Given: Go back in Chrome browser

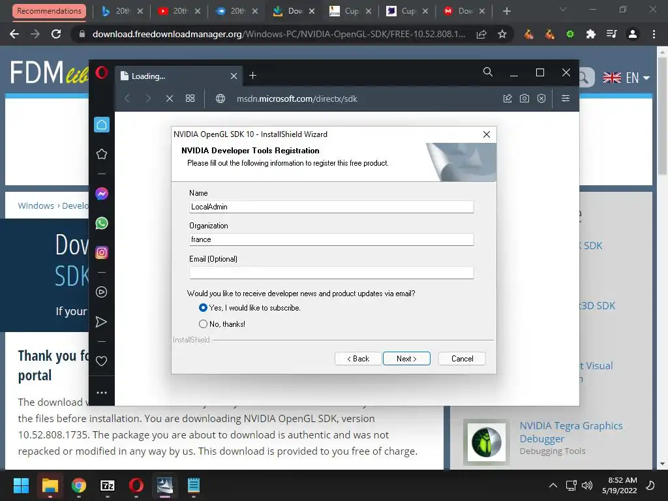Looking at the screenshot, I should [14, 34].
